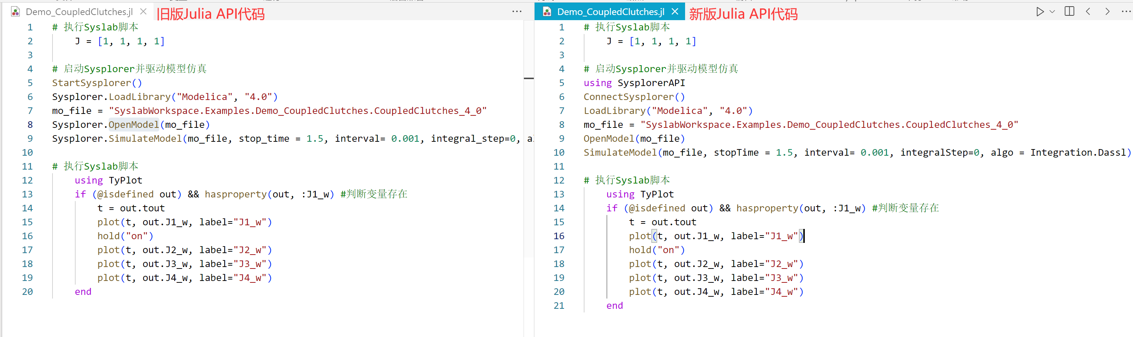Go back with the left chevron arrow
The height and width of the screenshot is (337, 1133).
click(x=1088, y=11)
